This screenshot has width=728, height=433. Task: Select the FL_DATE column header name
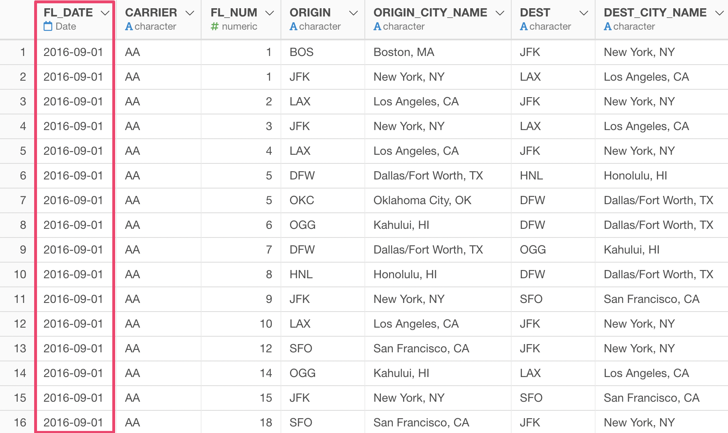(68, 13)
